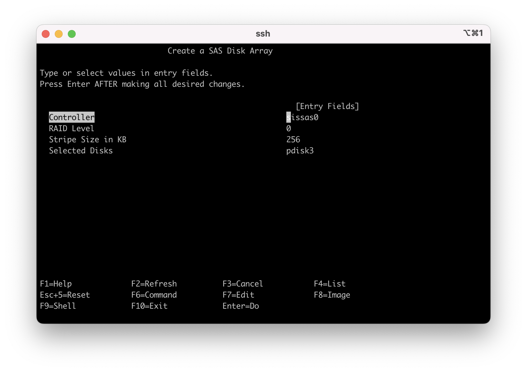Click the F3=Cancel key hint

tap(243, 284)
